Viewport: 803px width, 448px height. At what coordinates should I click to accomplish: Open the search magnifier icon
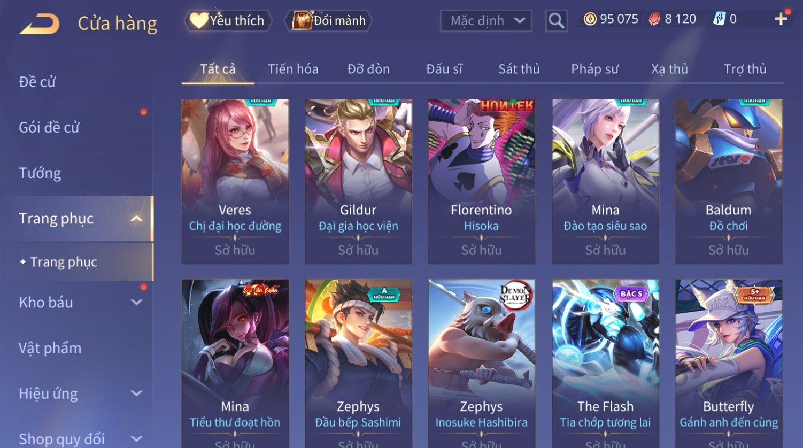(x=556, y=21)
